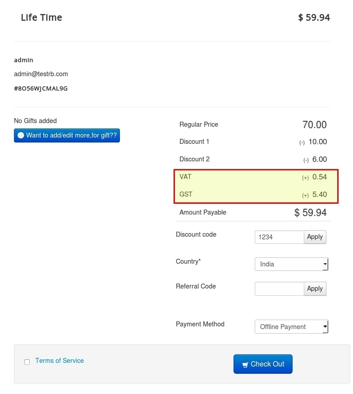Click the Discount 2 label
The height and width of the screenshot is (394, 353).
tap(194, 159)
